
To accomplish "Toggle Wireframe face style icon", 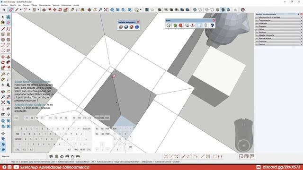I will (x=207, y=9).
